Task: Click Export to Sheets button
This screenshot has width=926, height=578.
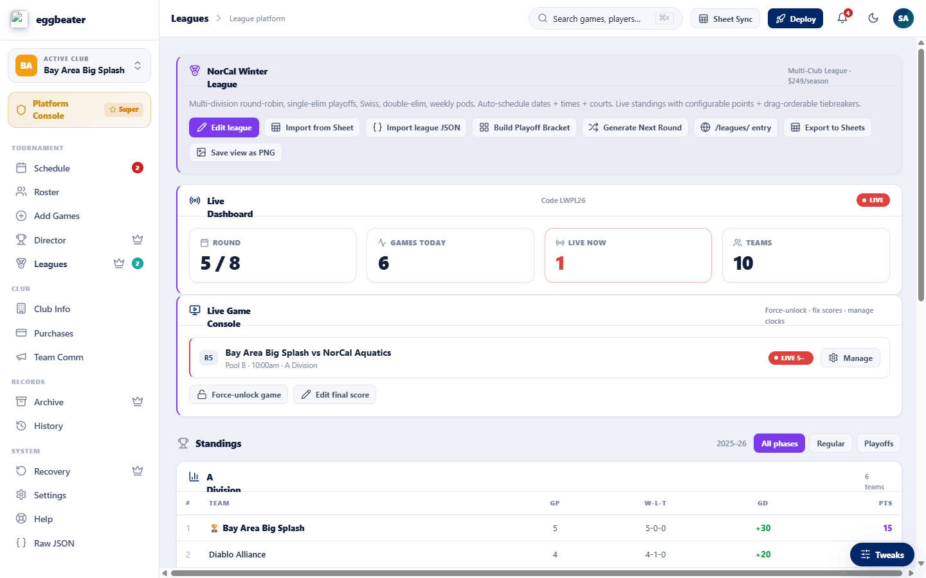Action: click(x=828, y=128)
